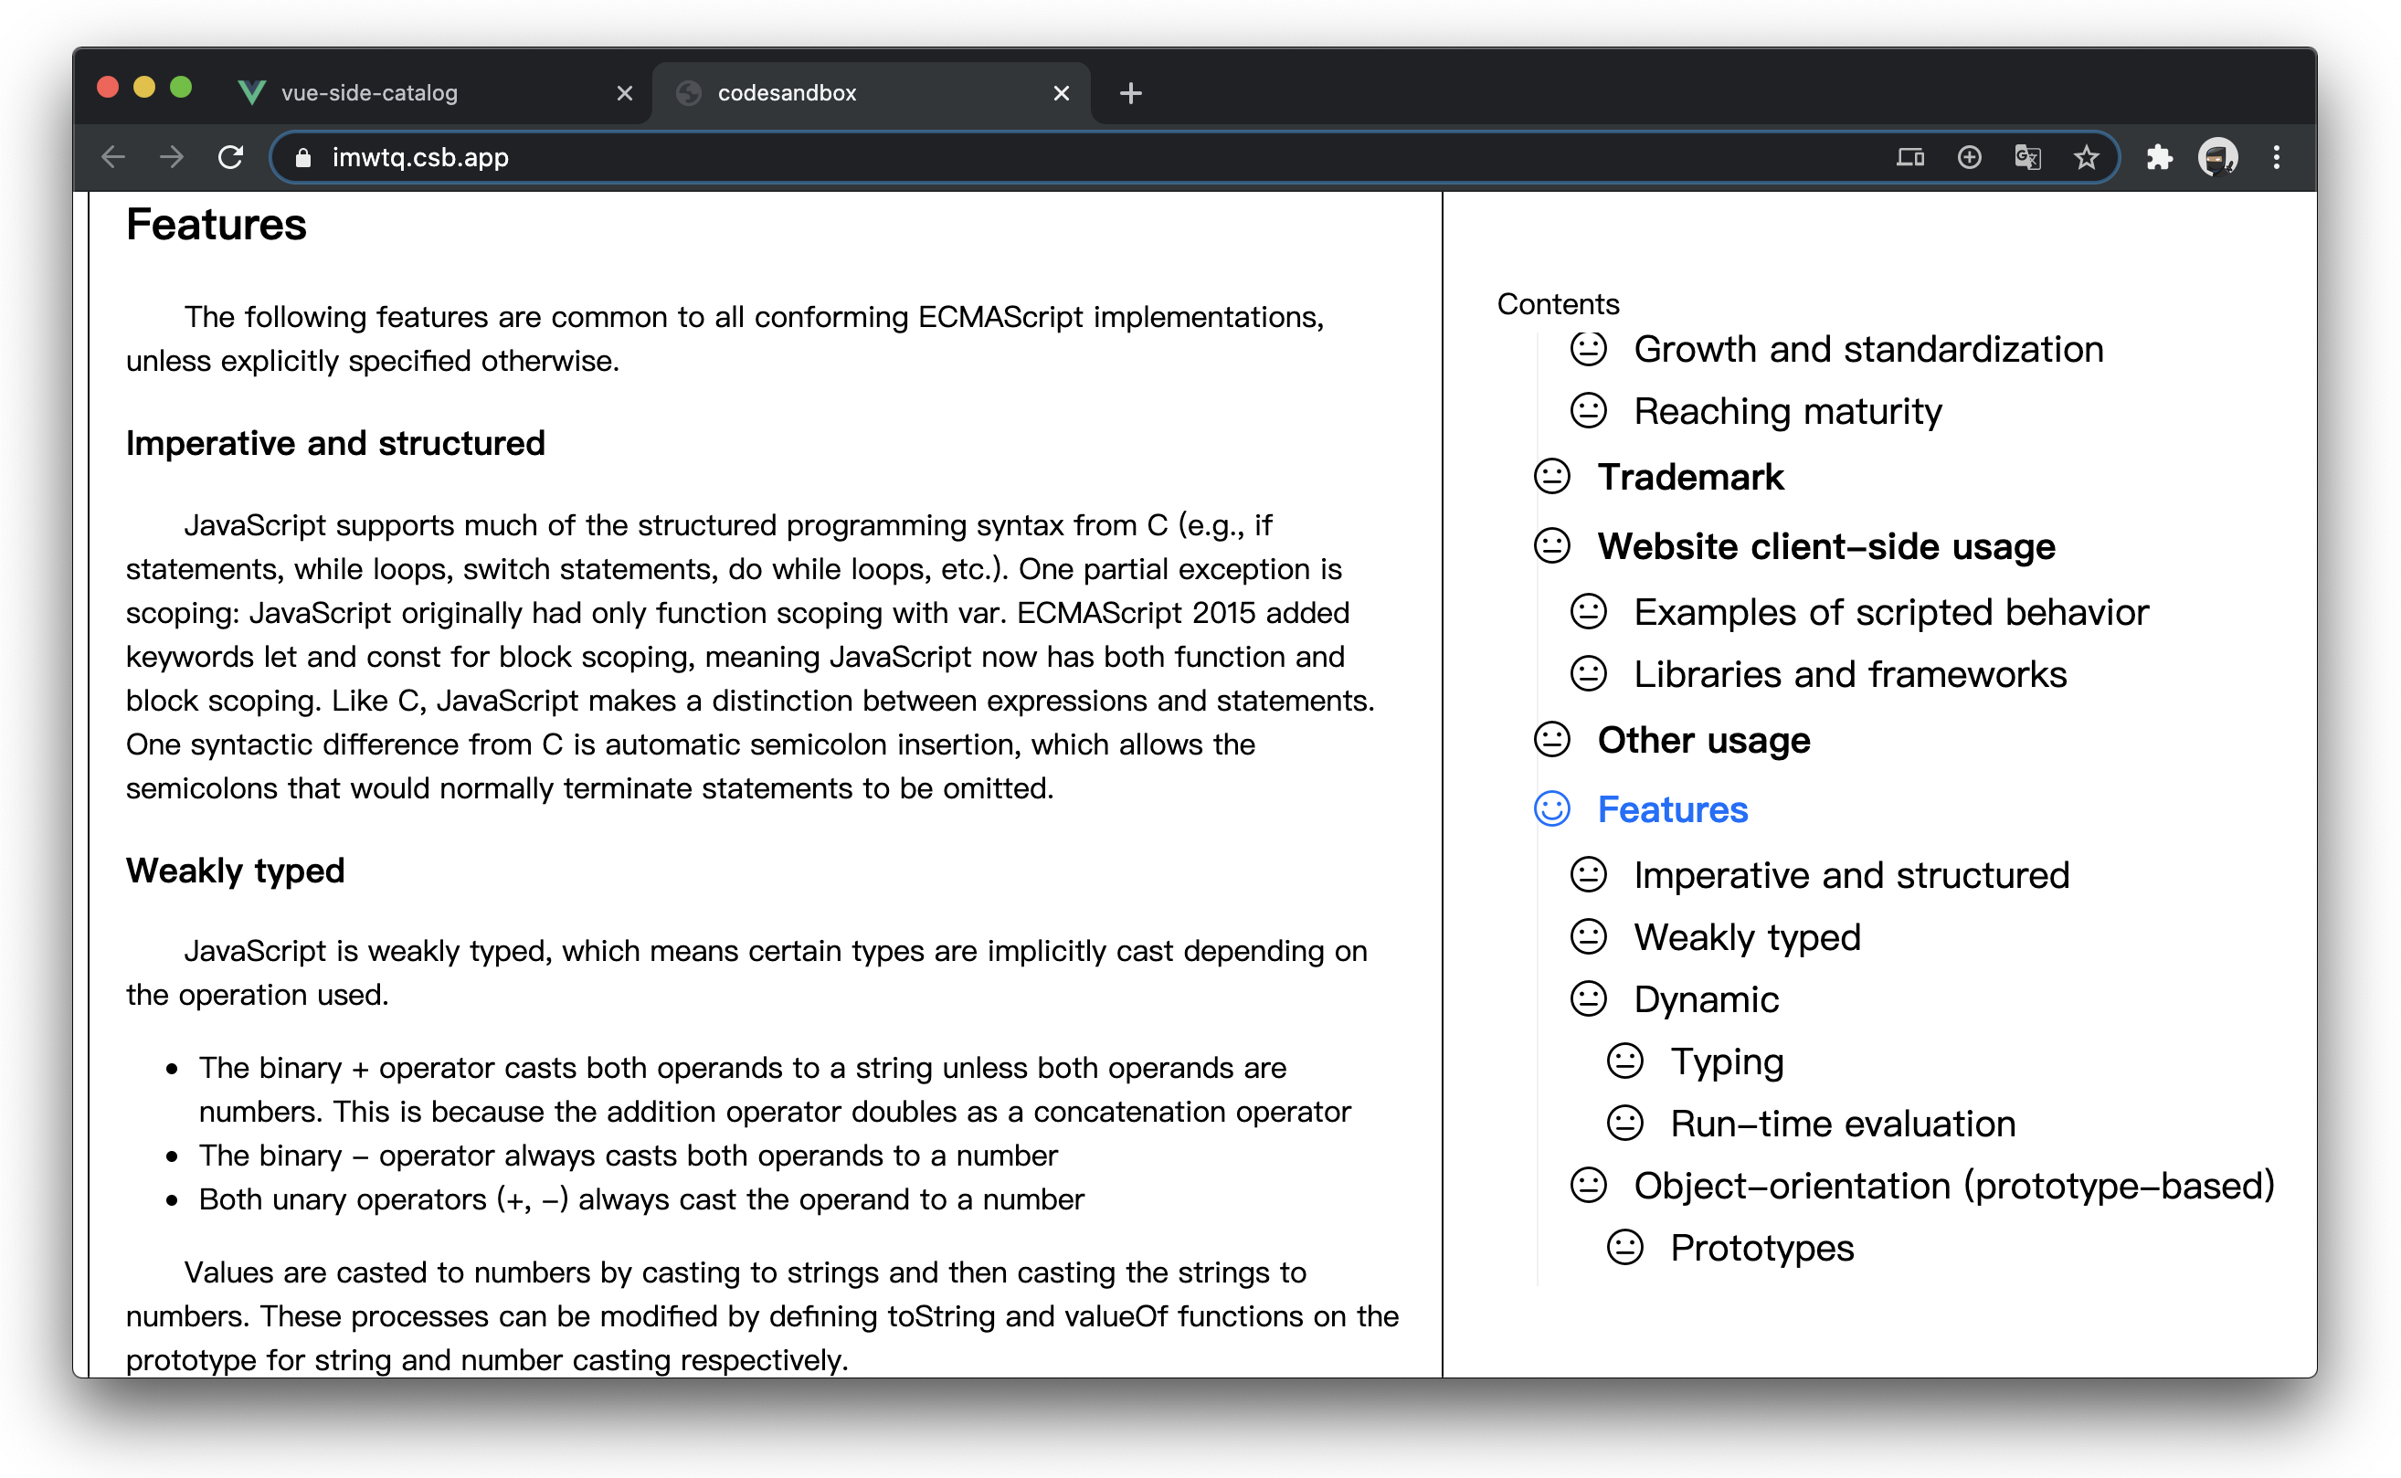Screen dimensions: 2401x1478
Task: Jump to Examples of scripted behavior
Action: click(x=1890, y=612)
